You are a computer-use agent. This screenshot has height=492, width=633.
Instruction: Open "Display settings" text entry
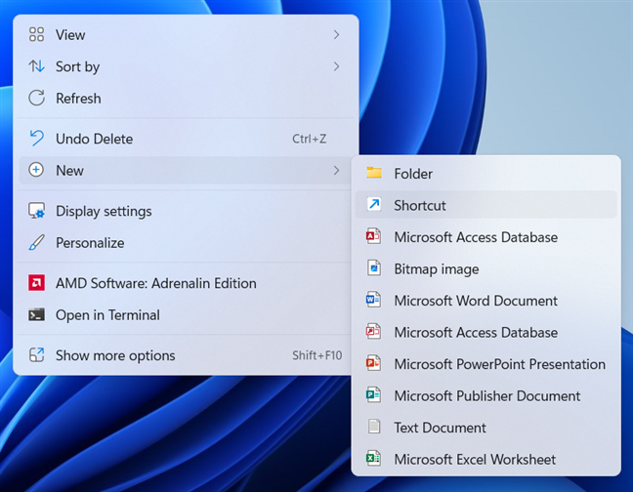pyautogui.click(x=104, y=211)
